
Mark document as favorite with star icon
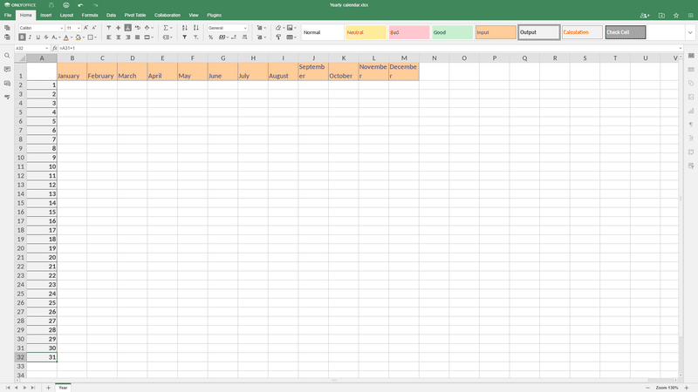click(676, 15)
